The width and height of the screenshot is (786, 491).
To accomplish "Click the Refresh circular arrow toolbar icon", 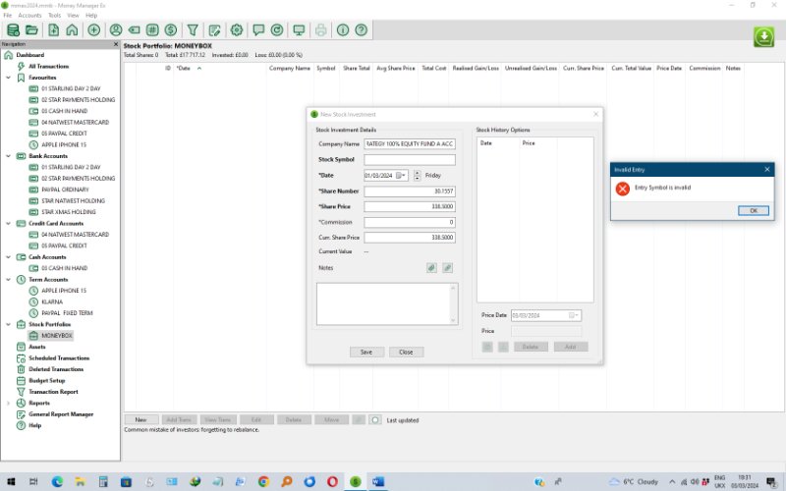I will point(277,30).
